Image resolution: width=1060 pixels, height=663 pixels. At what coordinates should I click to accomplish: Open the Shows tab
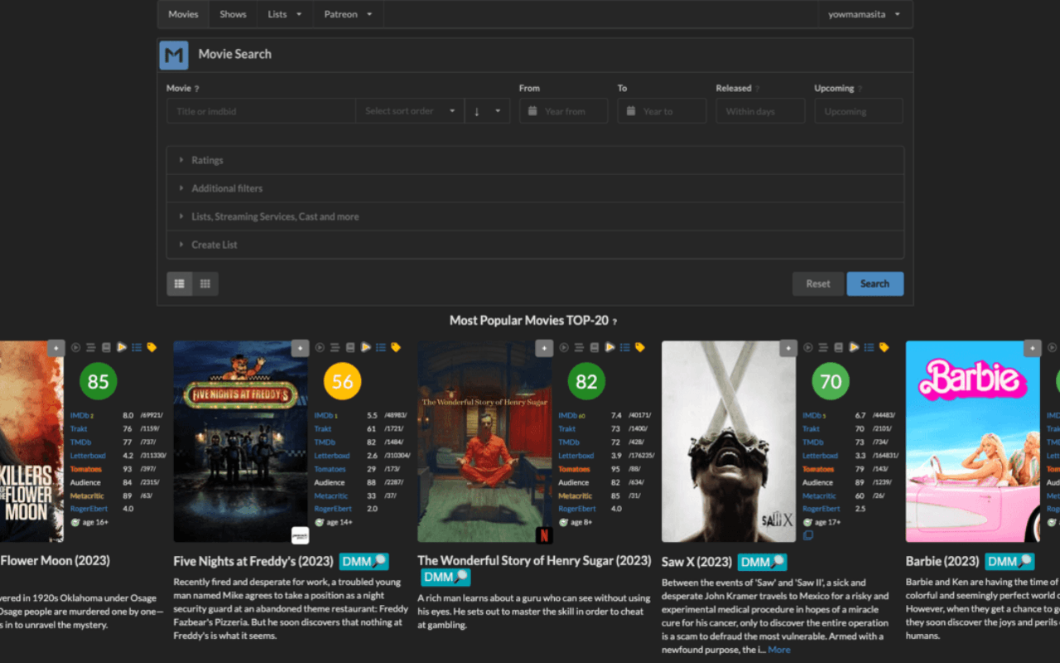[233, 14]
